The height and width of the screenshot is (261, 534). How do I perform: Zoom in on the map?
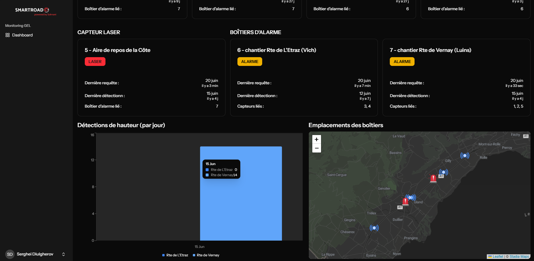317,139
